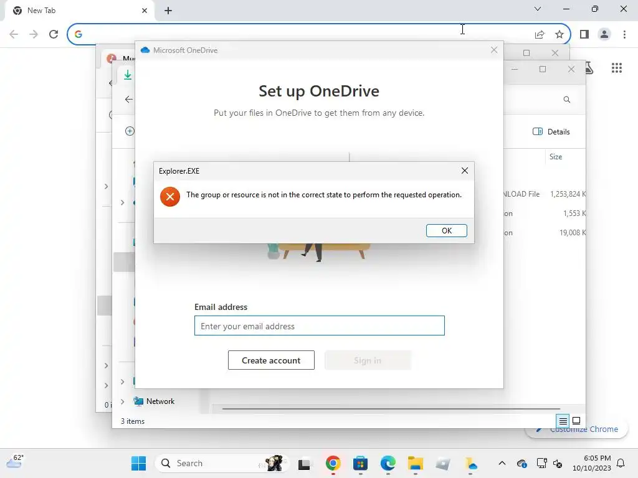Viewport: 638px width, 478px height.
Task: Close the Explorer.EXE error dialog
Action: click(x=465, y=171)
